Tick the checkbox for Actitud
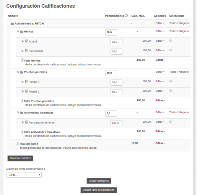 (x=171, y=41)
